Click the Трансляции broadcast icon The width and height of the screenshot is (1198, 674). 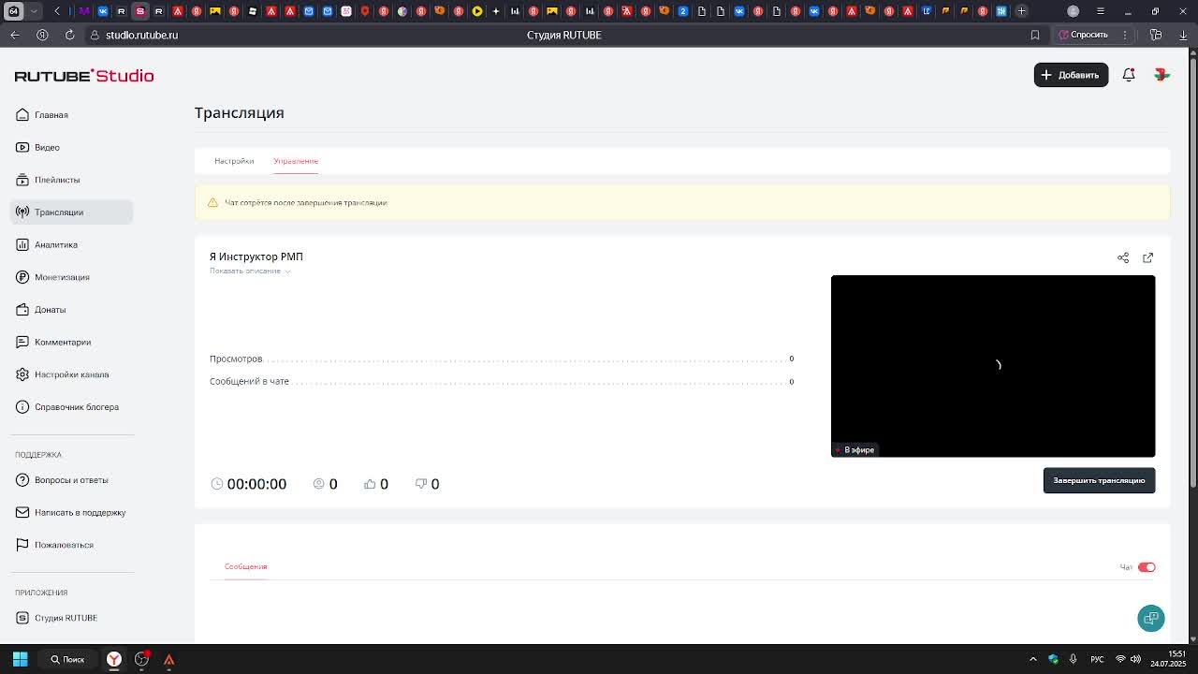click(x=22, y=212)
